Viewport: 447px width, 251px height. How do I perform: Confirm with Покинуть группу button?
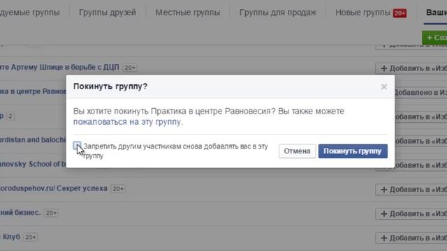pos(353,151)
